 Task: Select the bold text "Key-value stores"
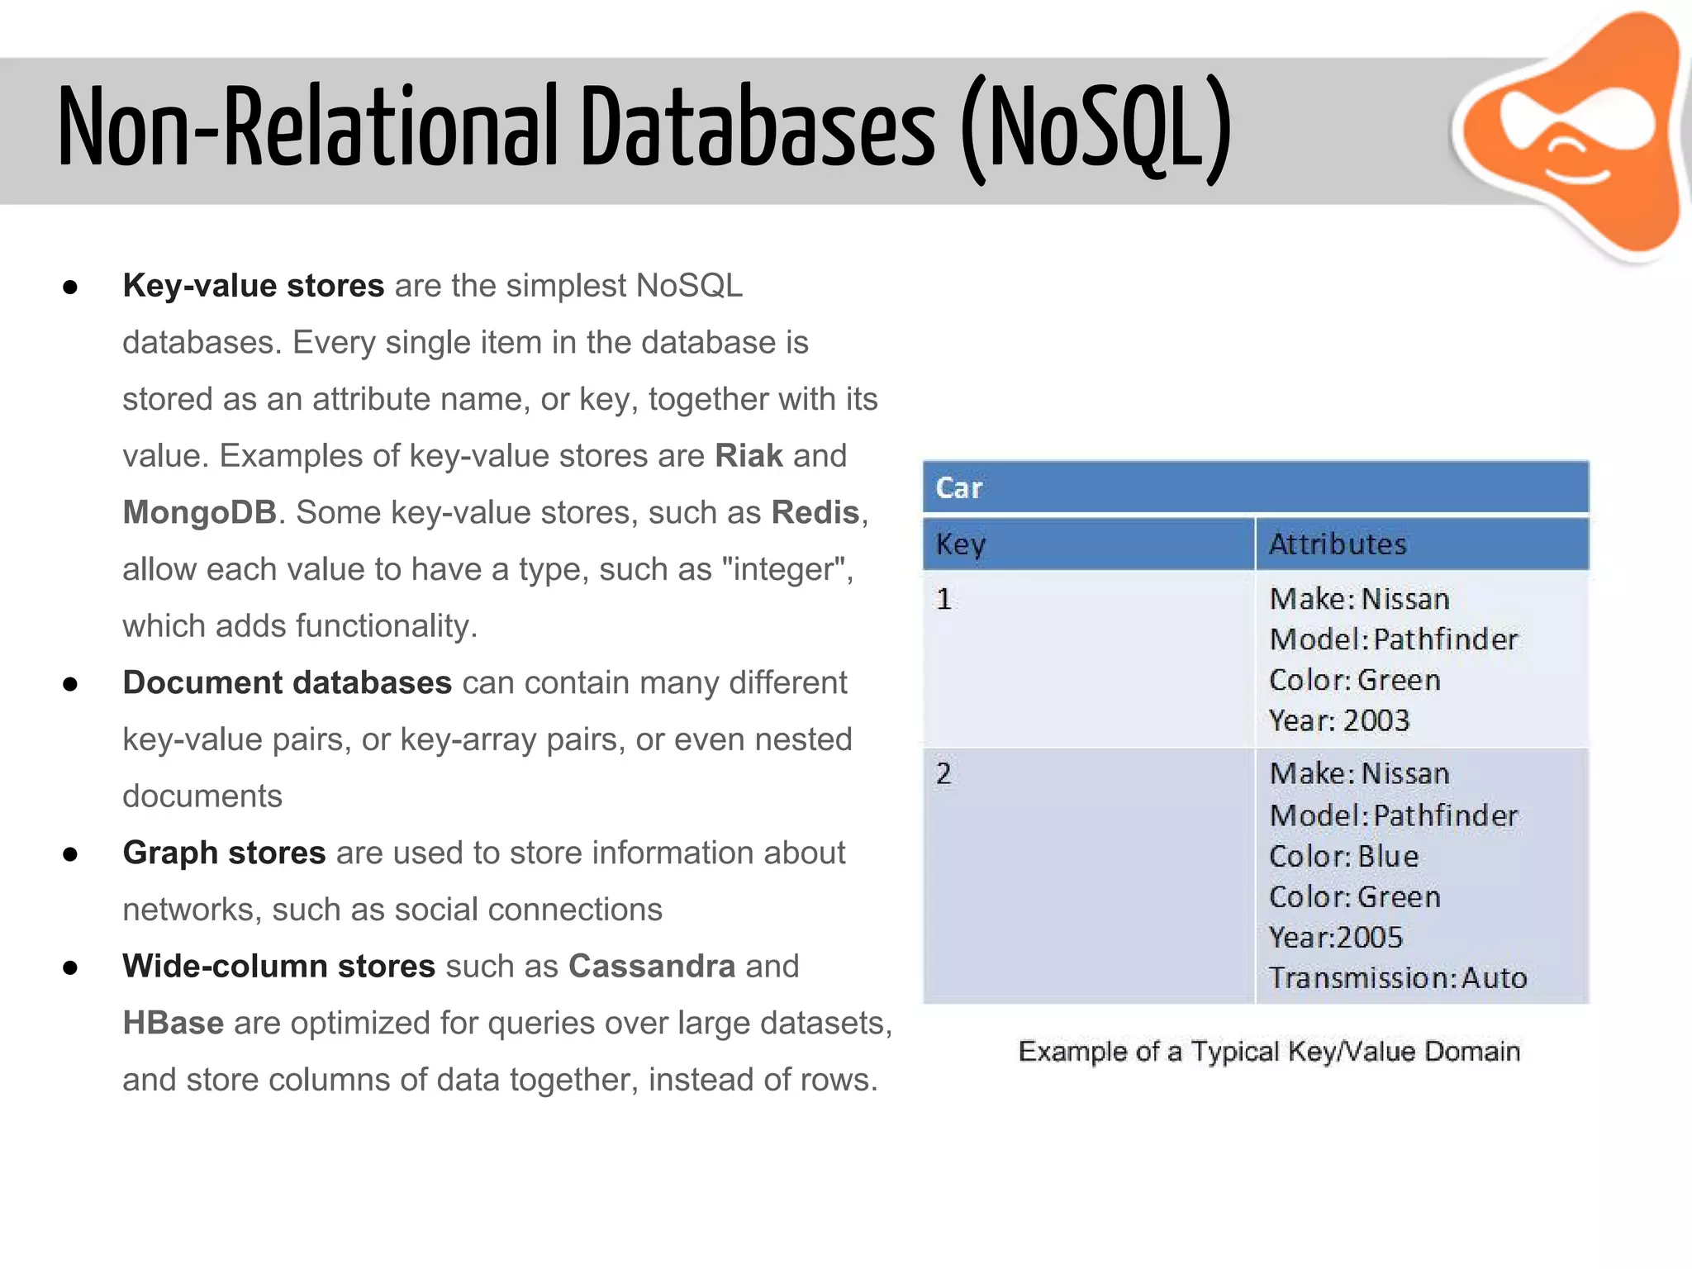click(x=254, y=286)
